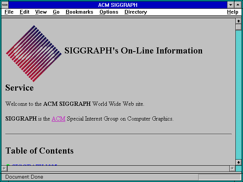
Task: Click 'Special Interest Group on Computer Graphics' text
Action: click(x=120, y=119)
